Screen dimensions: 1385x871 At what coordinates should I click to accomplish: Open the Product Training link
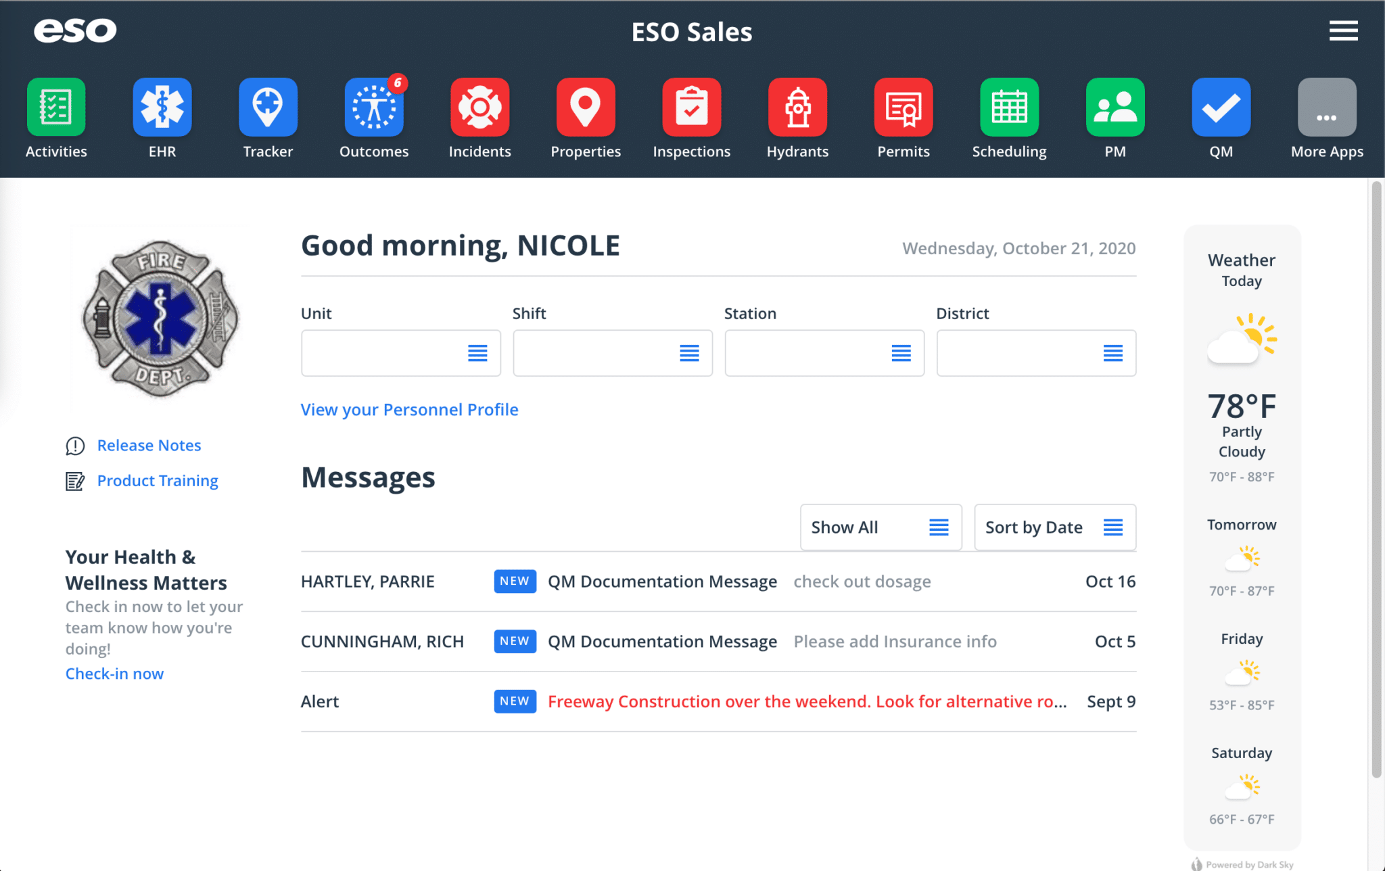(158, 481)
